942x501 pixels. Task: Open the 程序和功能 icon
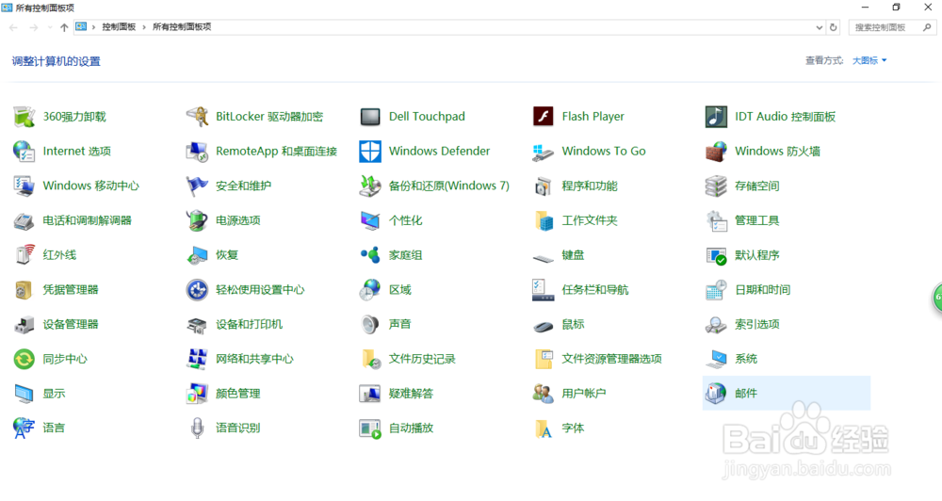(x=544, y=186)
